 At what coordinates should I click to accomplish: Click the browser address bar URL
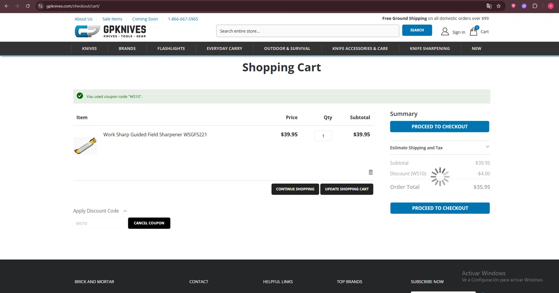73,6
